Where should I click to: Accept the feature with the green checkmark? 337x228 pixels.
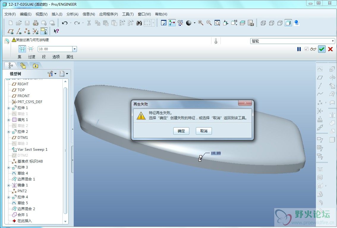point(322,49)
